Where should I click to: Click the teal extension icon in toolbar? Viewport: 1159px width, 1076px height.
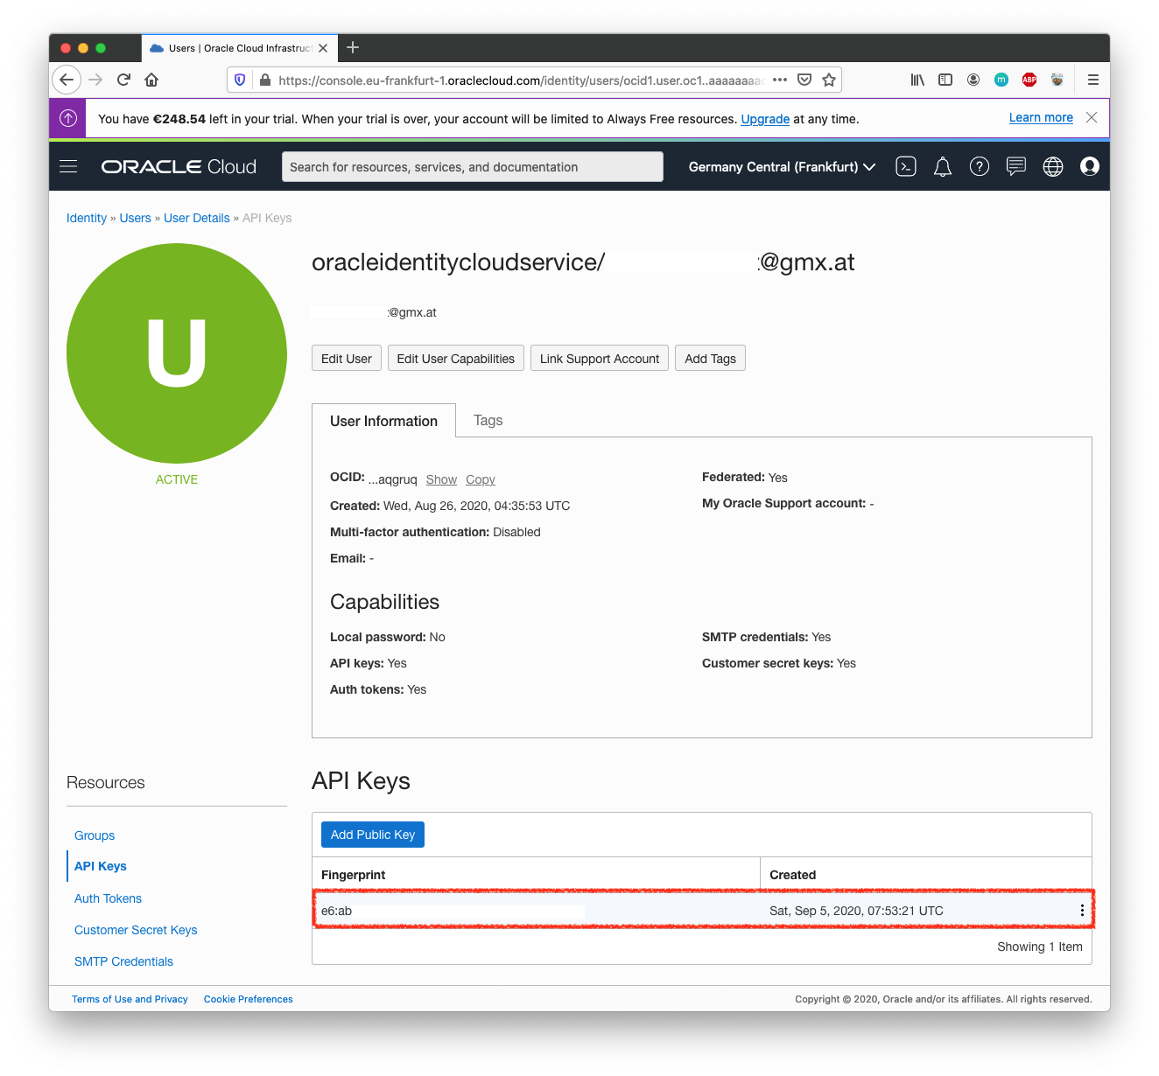(x=1001, y=80)
